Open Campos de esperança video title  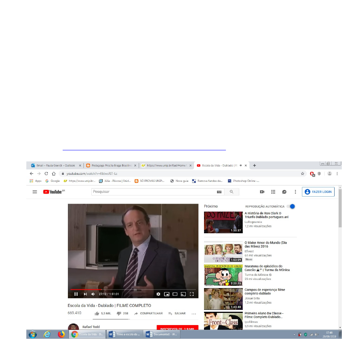(x=264, y=292)
